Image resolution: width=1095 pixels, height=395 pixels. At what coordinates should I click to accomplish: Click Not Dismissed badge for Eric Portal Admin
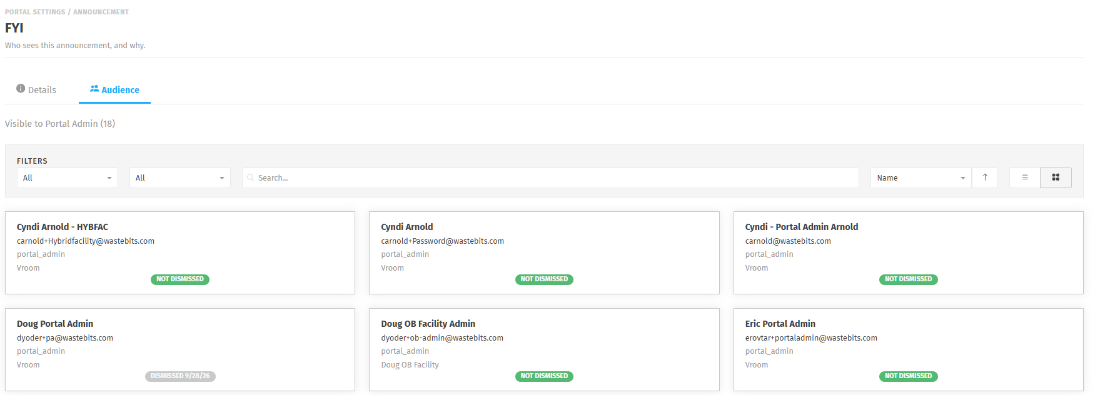click(x=908, y=376)
